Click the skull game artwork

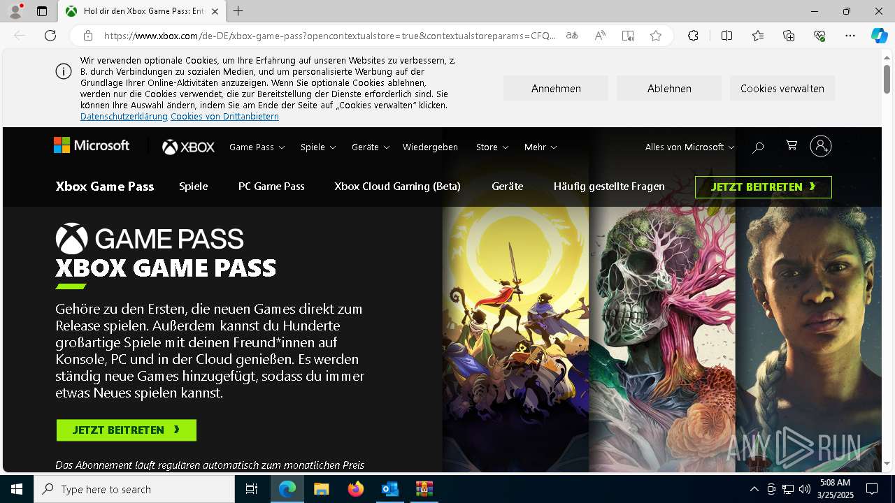tap(663, 340)
